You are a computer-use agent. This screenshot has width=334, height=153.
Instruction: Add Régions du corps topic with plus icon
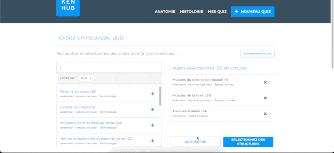click(x=152, y=94)
